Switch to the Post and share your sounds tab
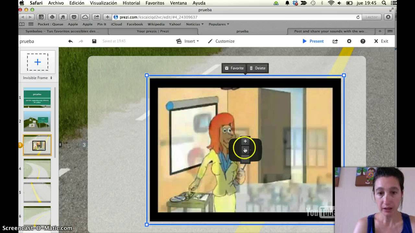 [x=331, y=31]
